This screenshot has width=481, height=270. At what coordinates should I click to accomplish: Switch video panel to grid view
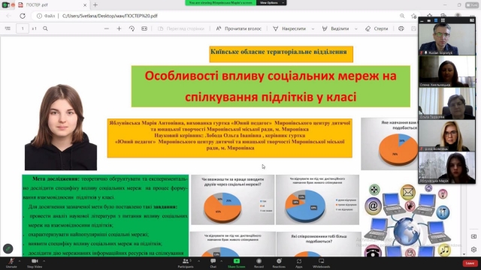[x=443, y=20]
